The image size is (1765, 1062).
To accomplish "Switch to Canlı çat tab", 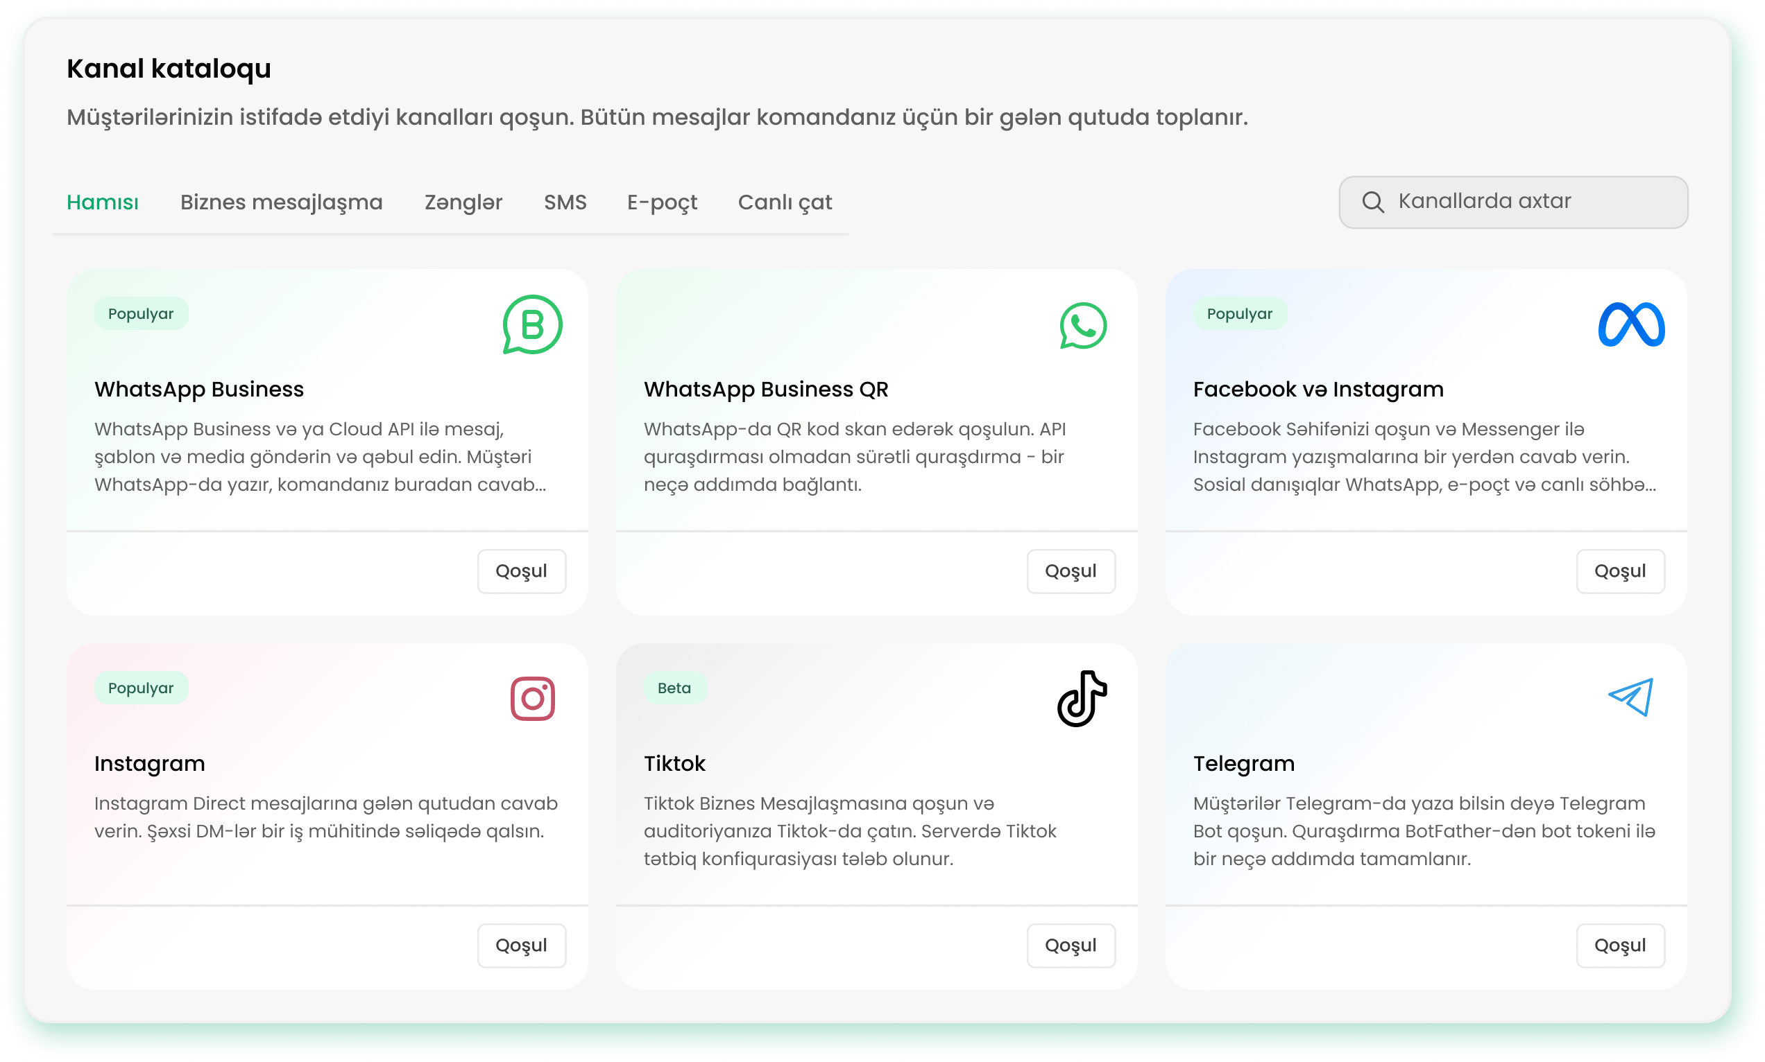I will [x=785, y=202].
